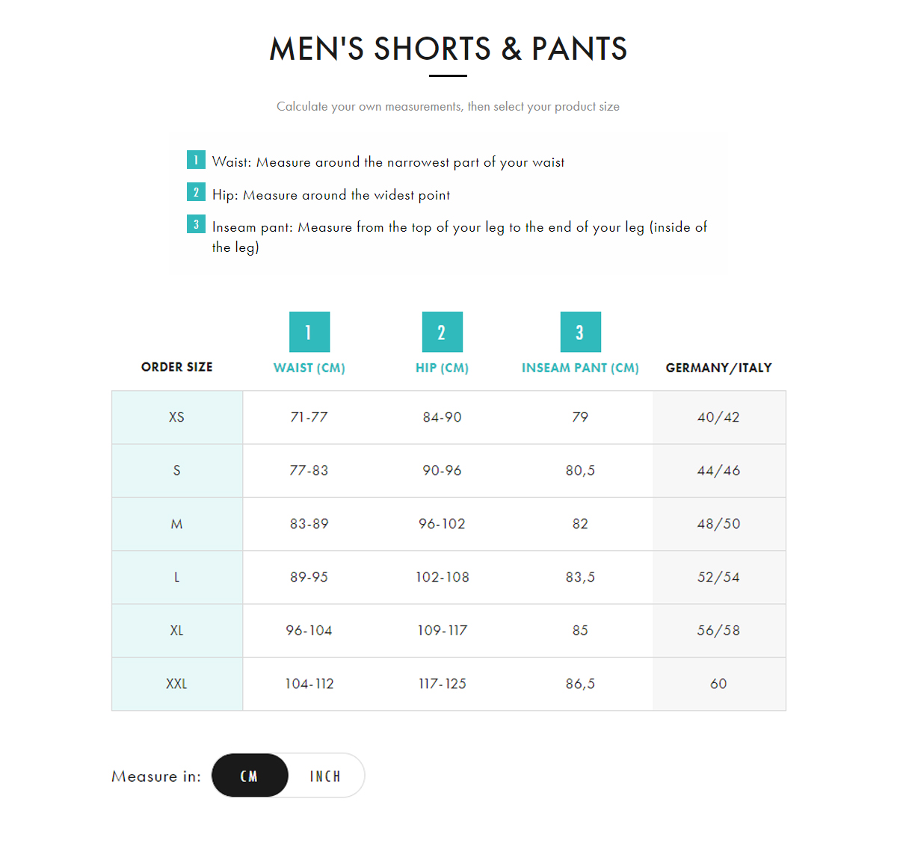Viewport: 897px width, 858px height.
Task: Click the S order size cell
Action: tap(177, 471)
